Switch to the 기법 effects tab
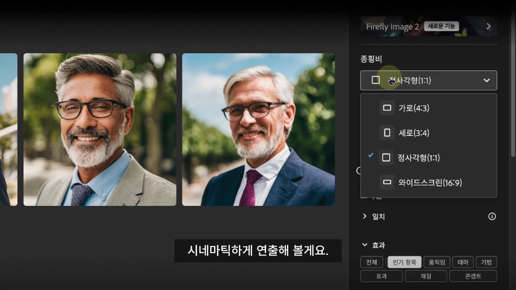This screenshot has width=516, height=290. tap(486, 262)
